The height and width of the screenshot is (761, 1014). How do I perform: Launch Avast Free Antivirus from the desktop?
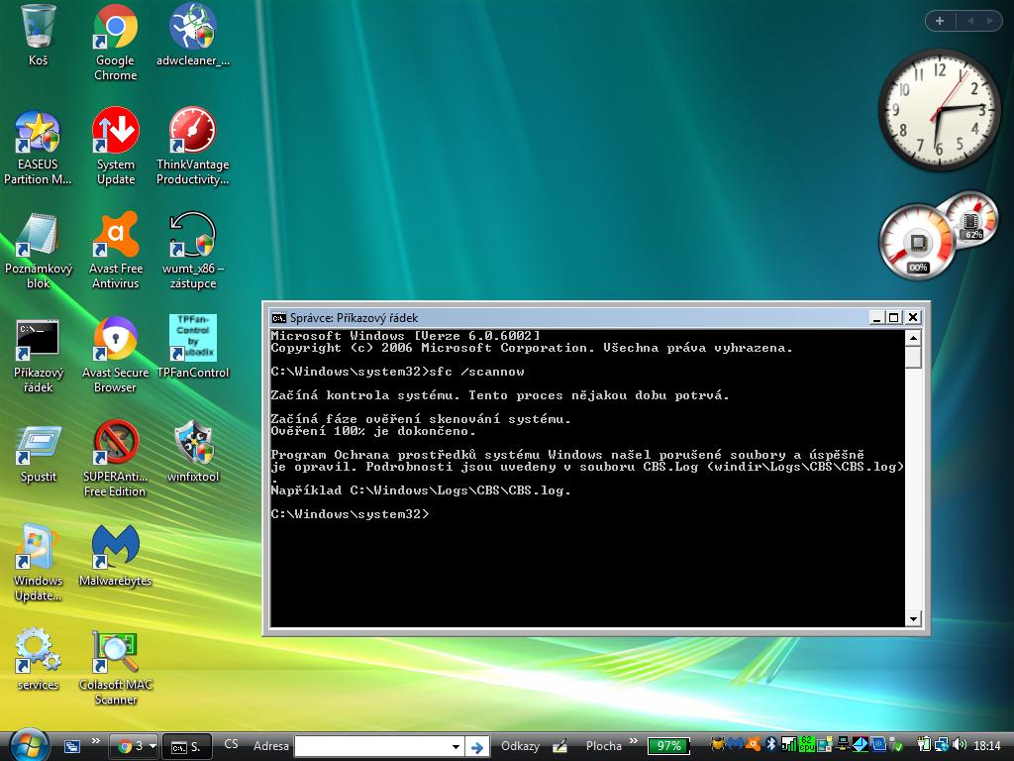[x=115, y=237]
